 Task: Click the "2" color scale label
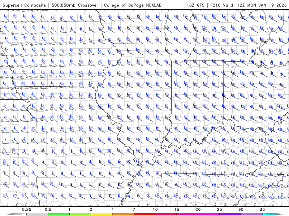(x=91, y=210)
